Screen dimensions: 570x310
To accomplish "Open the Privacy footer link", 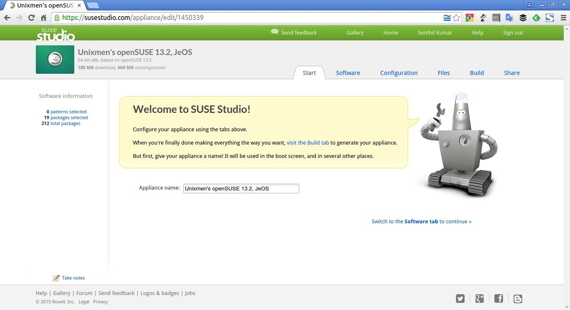I will click(x=100, y=302).
